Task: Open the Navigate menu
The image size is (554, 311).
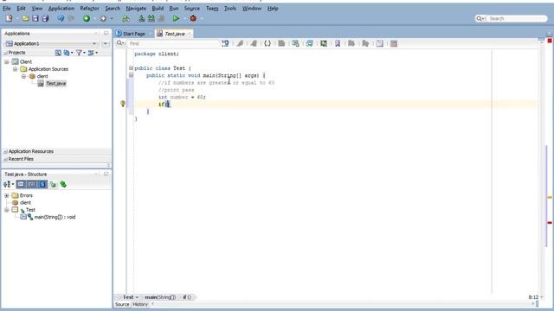Action: click(136, 8)
